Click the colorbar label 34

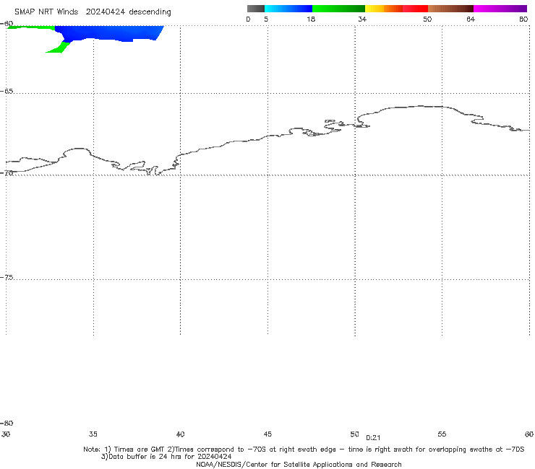tap(362, 19)
